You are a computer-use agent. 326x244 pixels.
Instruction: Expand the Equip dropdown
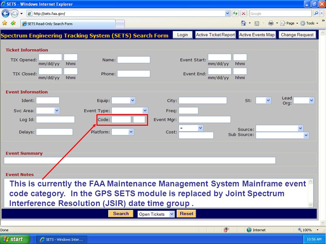coord(133,100)
